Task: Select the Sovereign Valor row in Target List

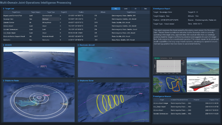Action: [x=76, y=19]
